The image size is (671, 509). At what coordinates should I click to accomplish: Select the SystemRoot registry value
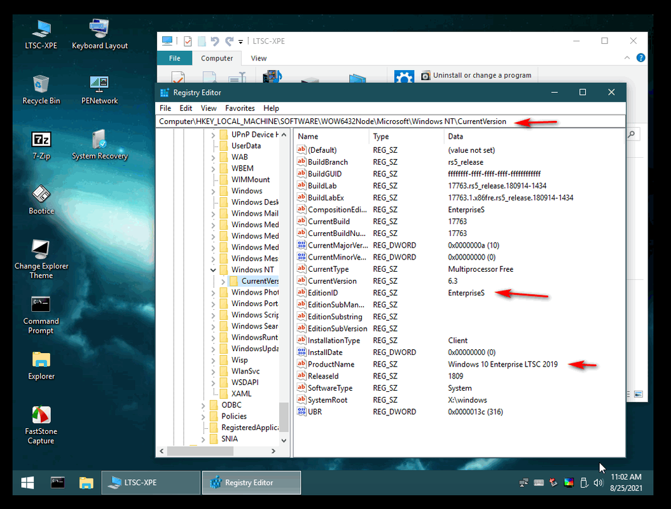click(x=328, y=400)
